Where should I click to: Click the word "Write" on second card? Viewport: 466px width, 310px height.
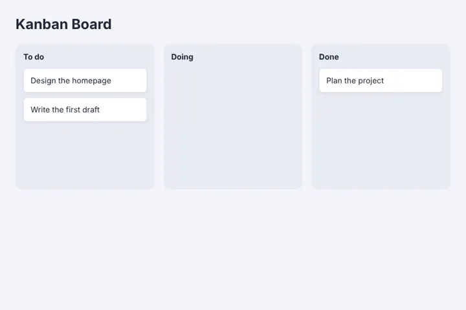tap(40, 109)
